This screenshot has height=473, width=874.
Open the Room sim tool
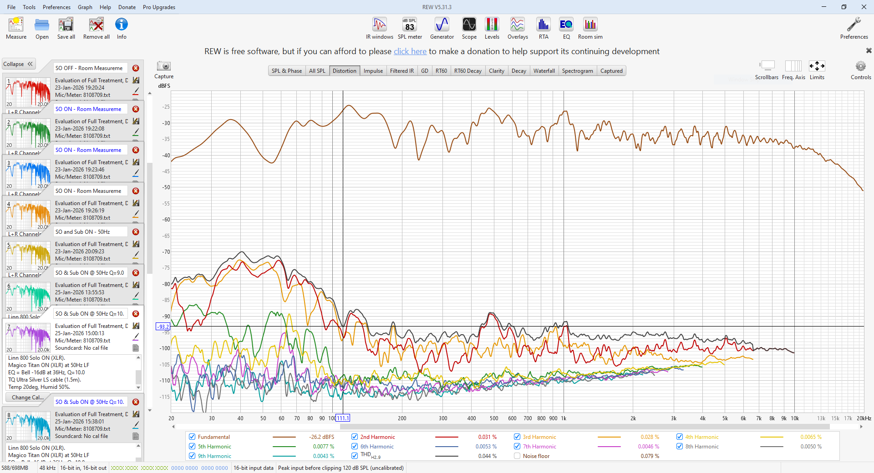tap(590, 28)
